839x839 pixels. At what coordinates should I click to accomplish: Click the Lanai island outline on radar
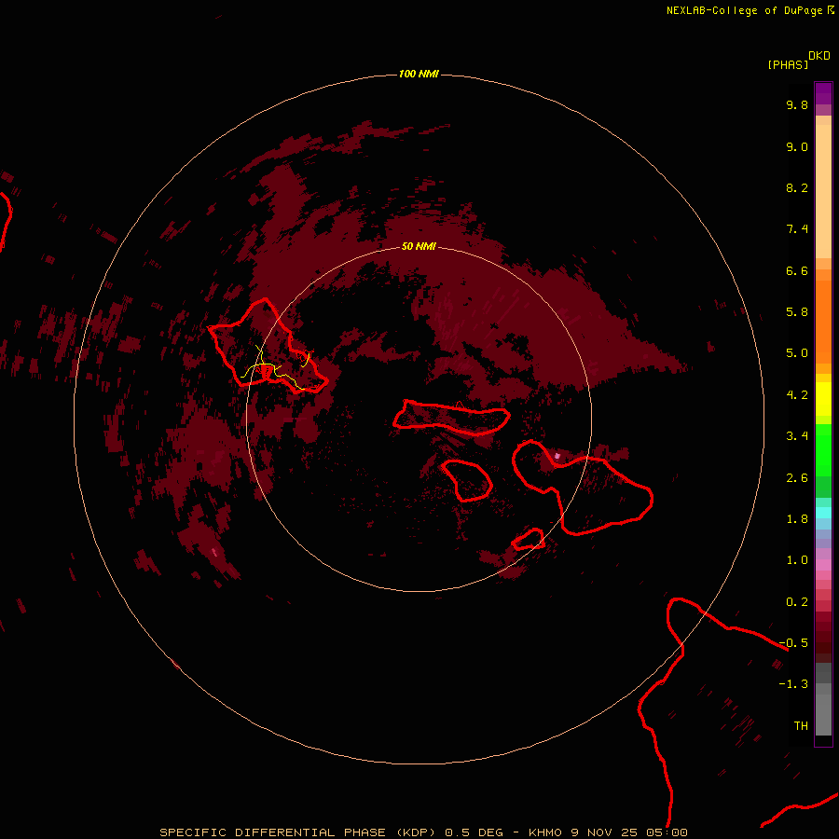pos(467,480)
